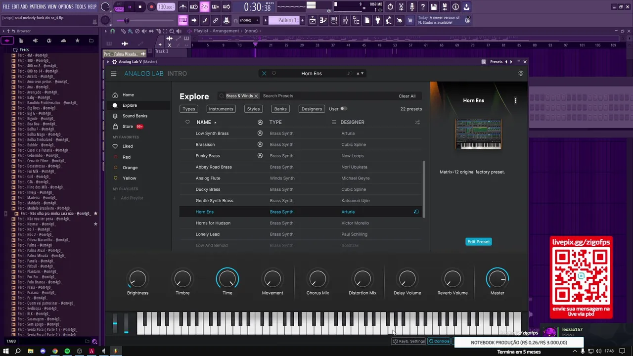The image size is (633, 356).
Task: Go to Home in Analog Lab sidebar
Action: 128,95
